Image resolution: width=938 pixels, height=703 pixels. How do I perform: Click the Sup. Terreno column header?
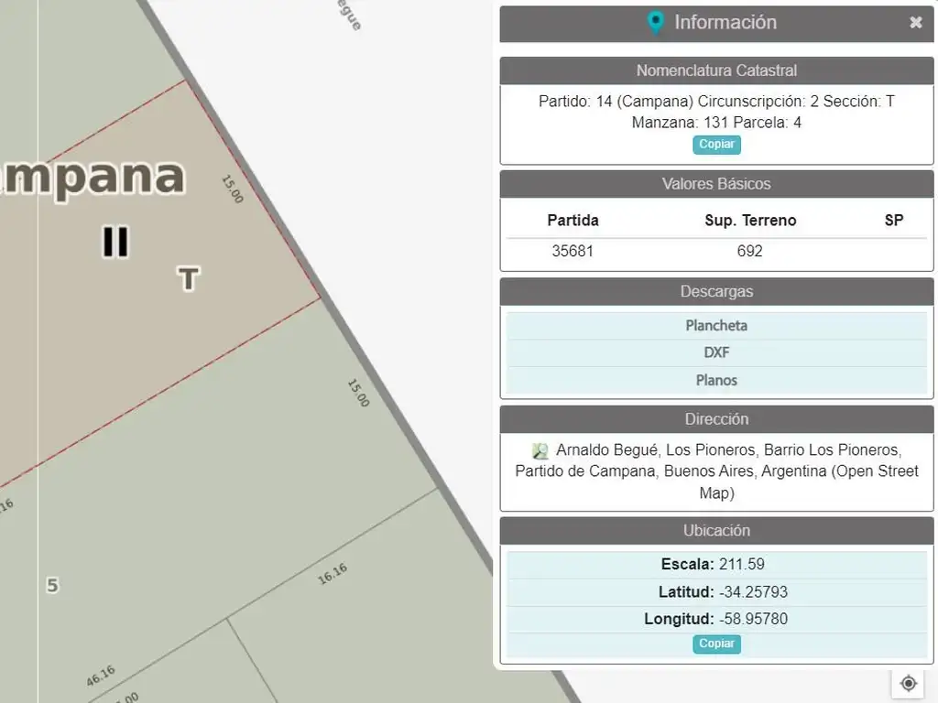(750, 221)
